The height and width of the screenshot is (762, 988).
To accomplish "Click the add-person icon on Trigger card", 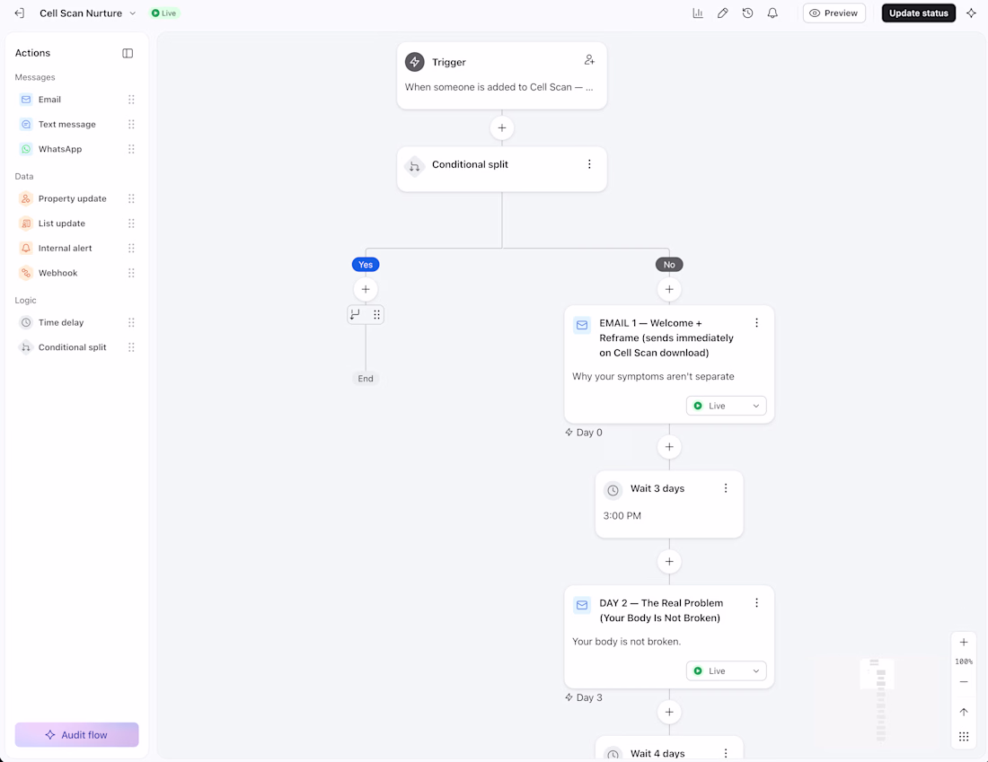I will pyautogui.click(x=589, y=60).
